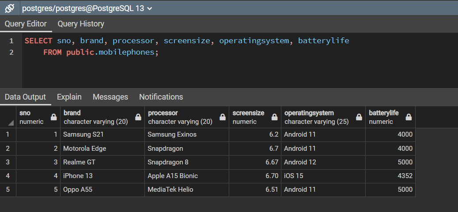458x212 pixels.
Task: Show the Messages tab
Action: point(110,97)
